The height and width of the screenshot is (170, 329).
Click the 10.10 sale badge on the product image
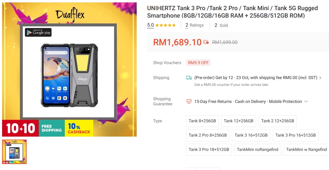pyautogui.click(x=20, y=128)
